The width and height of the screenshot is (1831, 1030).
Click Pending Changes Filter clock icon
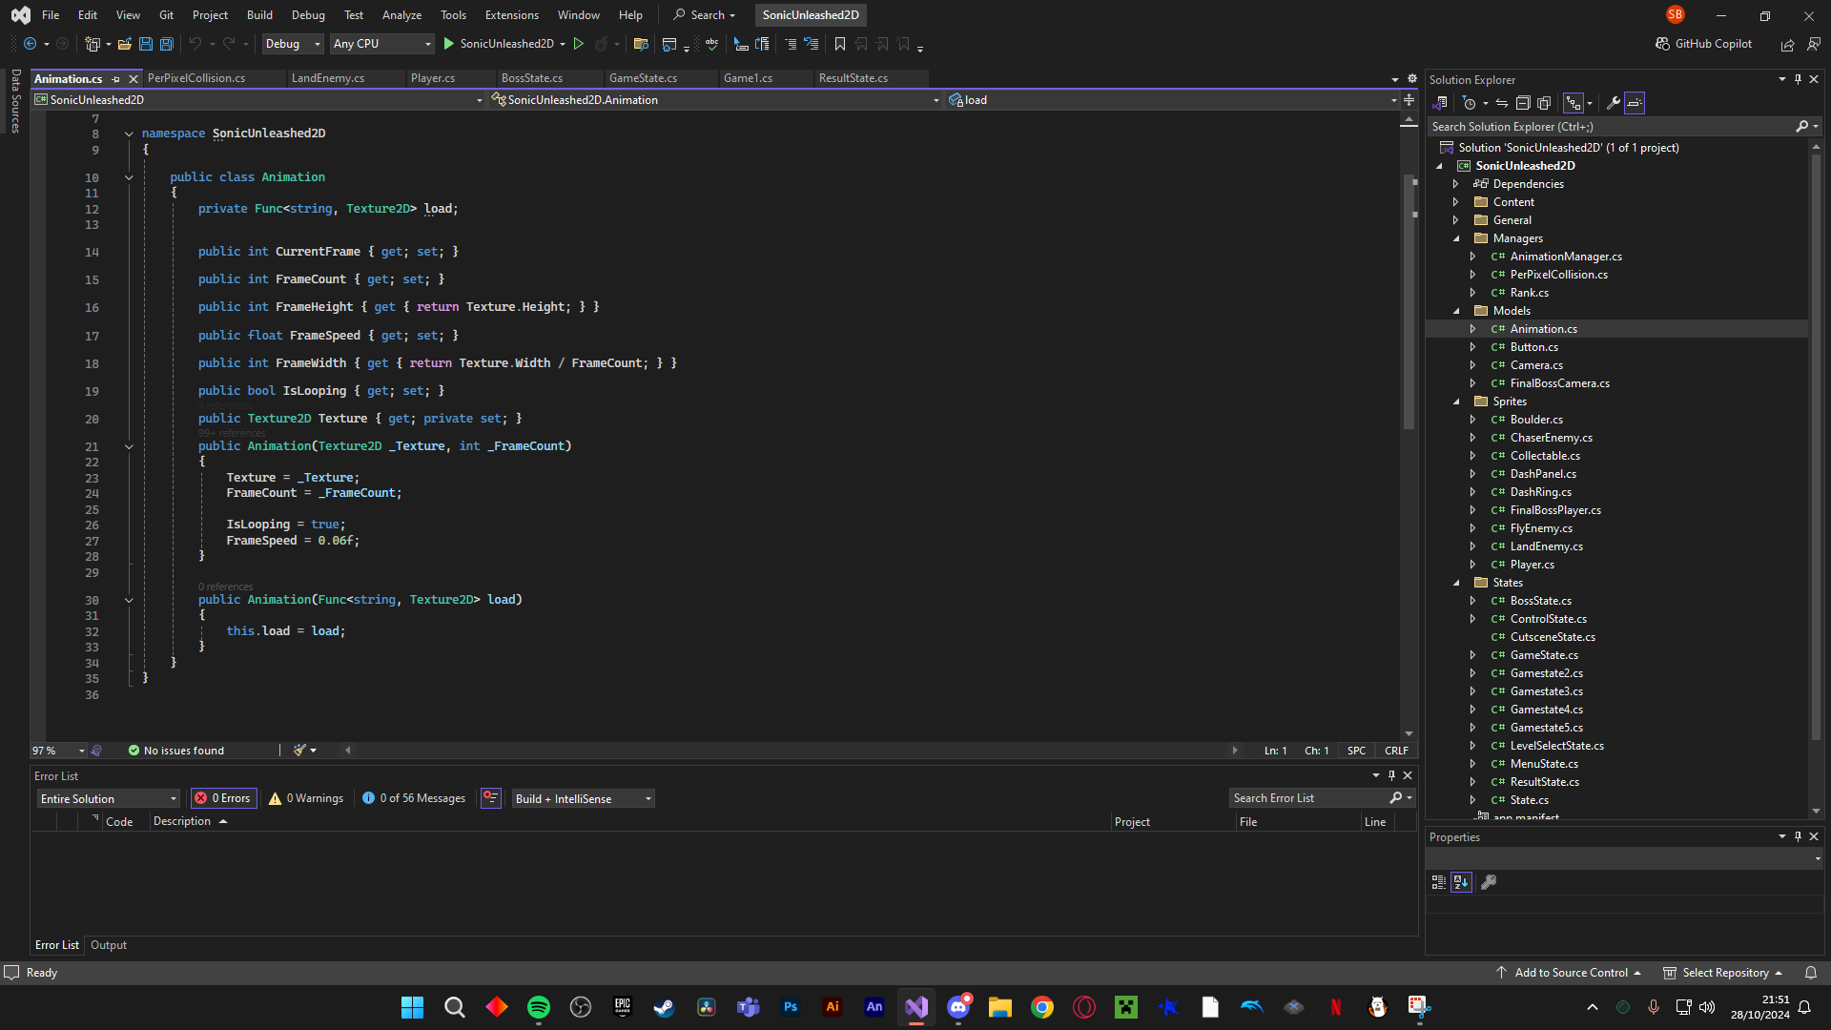[x=1470, y=103]
